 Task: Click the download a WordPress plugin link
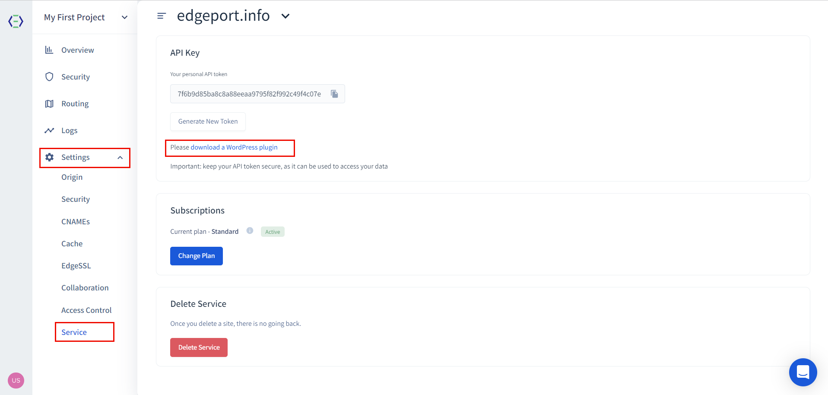coord(234,147)
